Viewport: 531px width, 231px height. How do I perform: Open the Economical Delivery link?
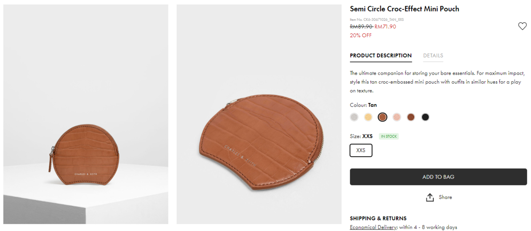point(373,227)
